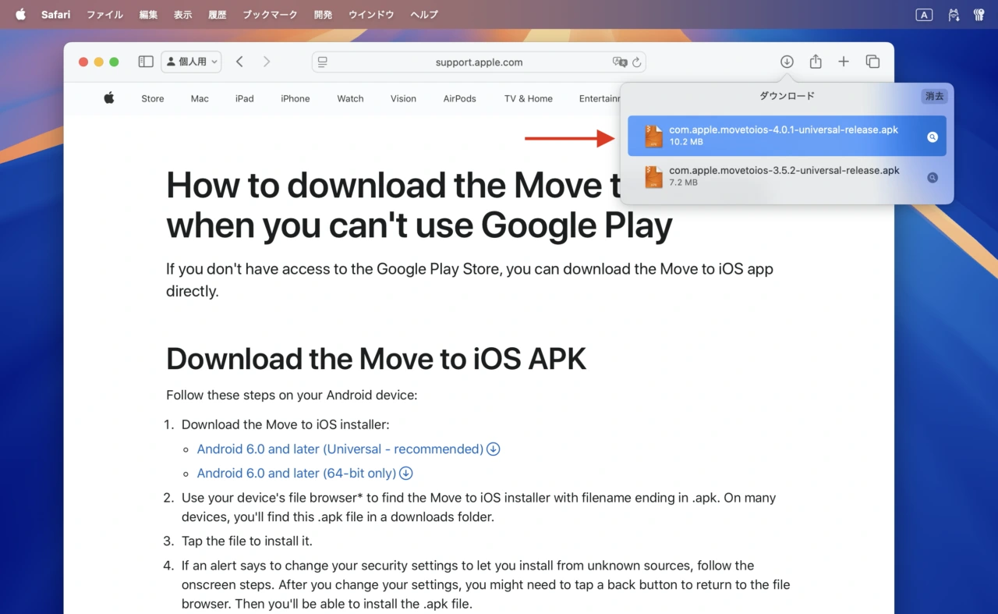Open a new tab with plus icon
The height and width of the screenshot is (614, 998).
[844, 62]
